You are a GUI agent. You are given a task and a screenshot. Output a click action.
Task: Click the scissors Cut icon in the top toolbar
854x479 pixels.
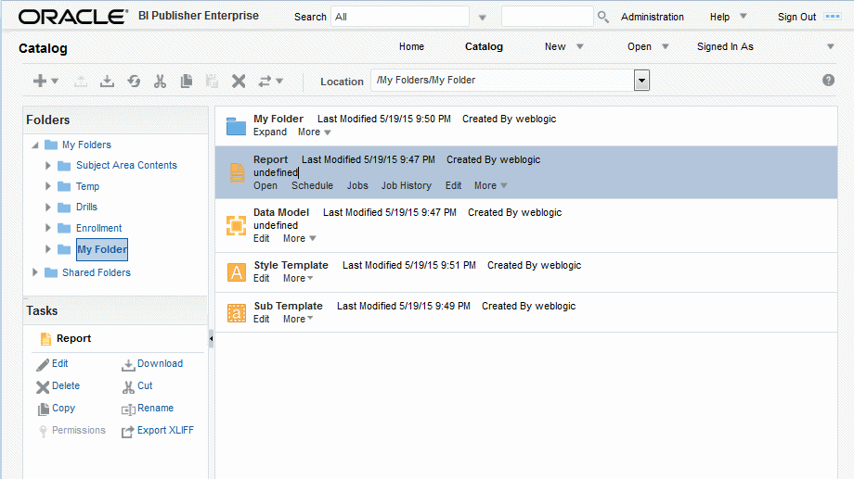pos(160,82)
